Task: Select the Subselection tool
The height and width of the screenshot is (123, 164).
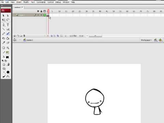Action: [8, 15]
